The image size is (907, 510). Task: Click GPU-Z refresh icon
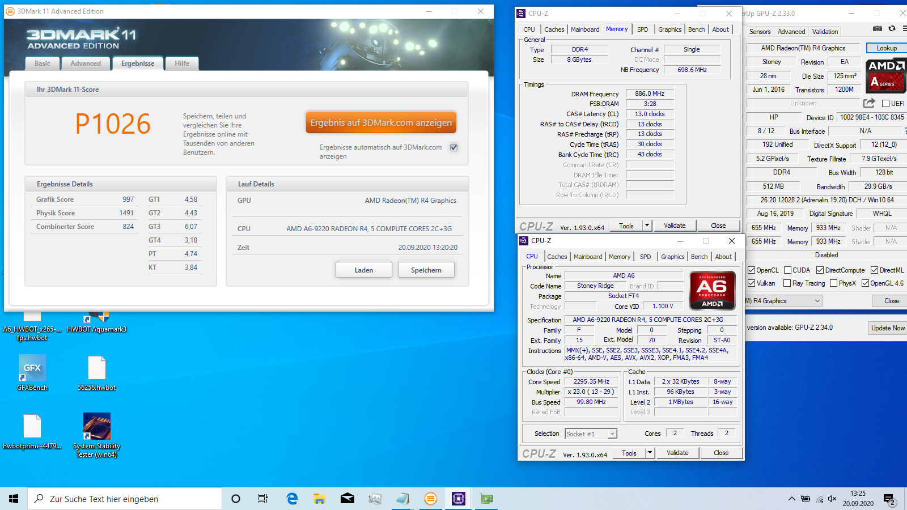(892, 28)
